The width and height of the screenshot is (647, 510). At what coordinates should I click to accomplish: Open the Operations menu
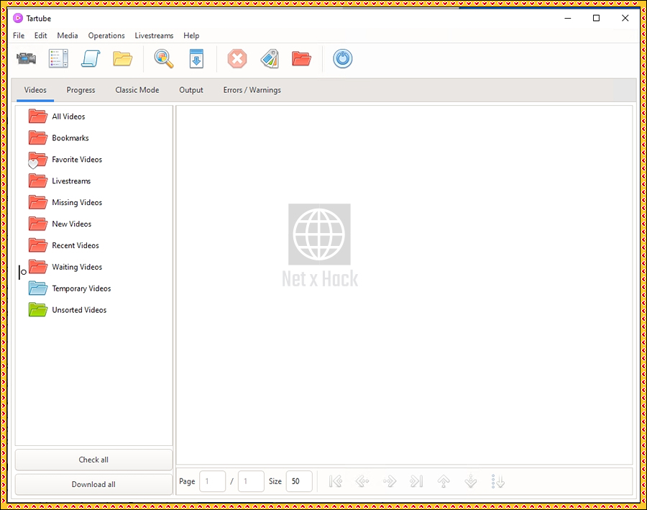click(106, 35)
